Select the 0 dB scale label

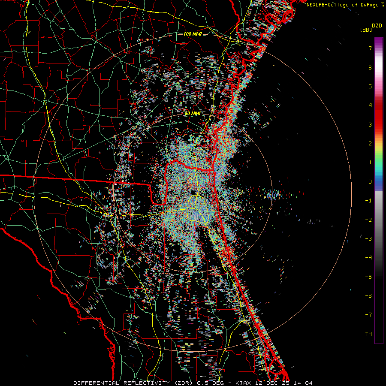tap(370, 182)
